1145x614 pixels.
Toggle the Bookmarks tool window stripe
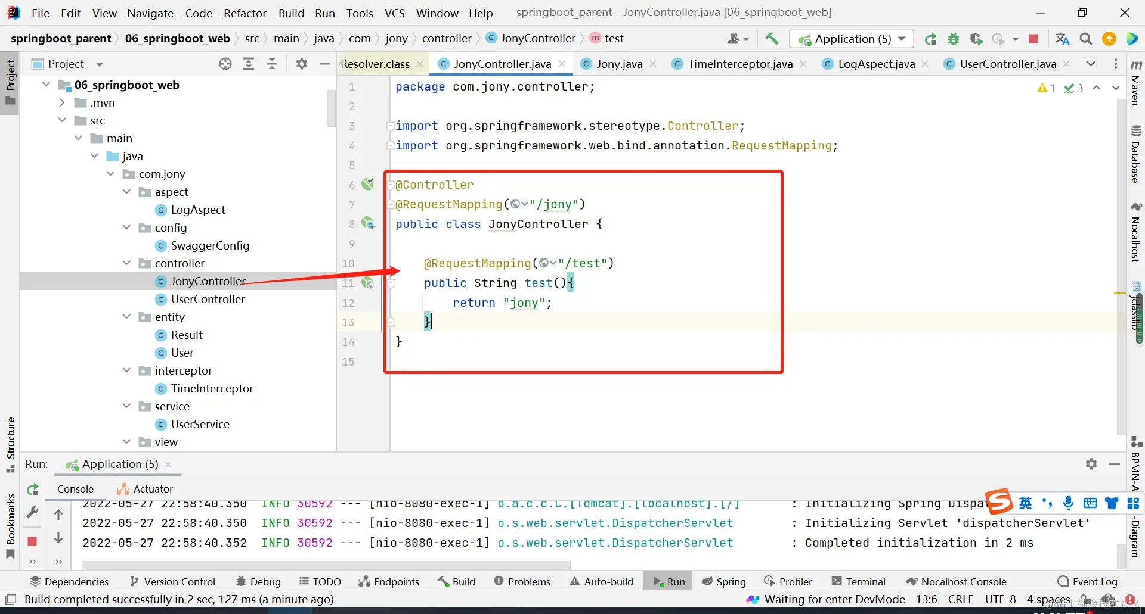tap(11, 525)
